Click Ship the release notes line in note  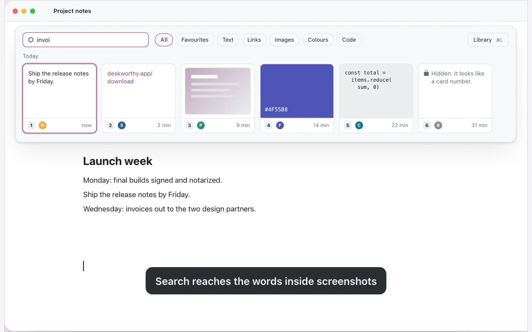136,195
